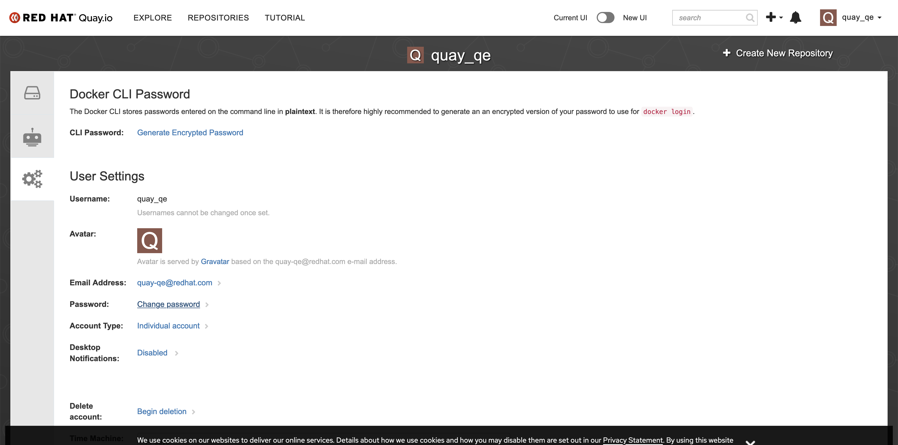Open the TUTORIAL menu item
The image size is (898, 445).
pos(285,18)
